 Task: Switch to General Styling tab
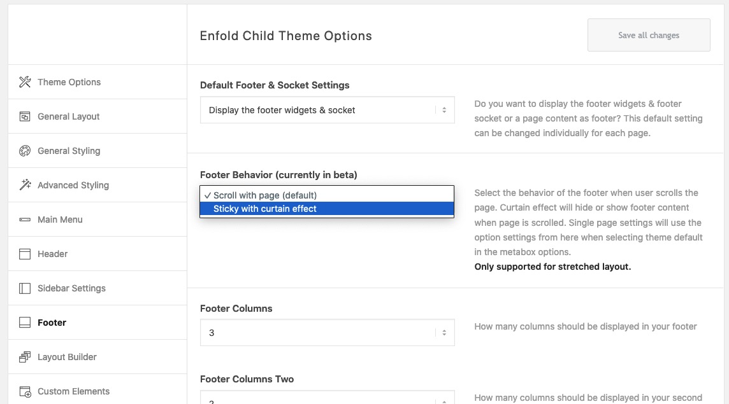(x=97, y=151)
